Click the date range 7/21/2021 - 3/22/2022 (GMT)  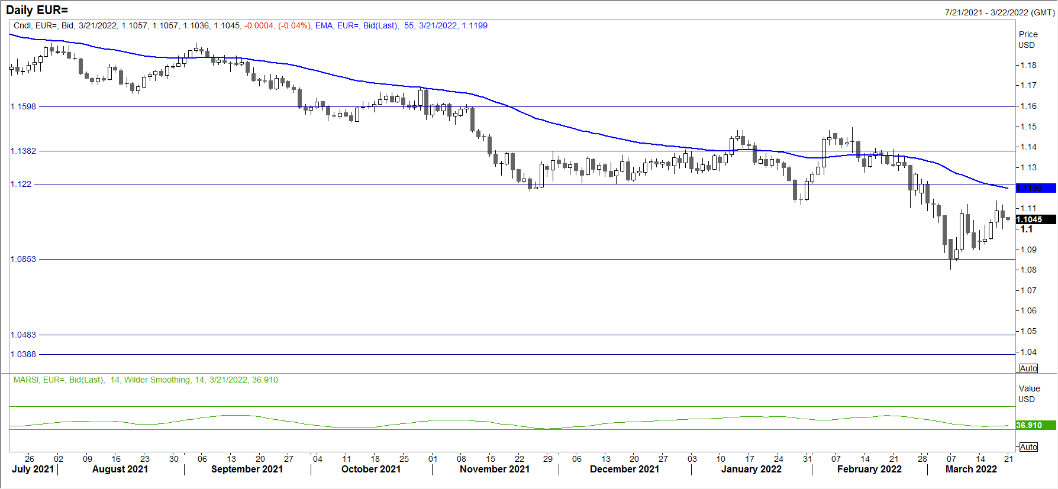tap(999, 12)
